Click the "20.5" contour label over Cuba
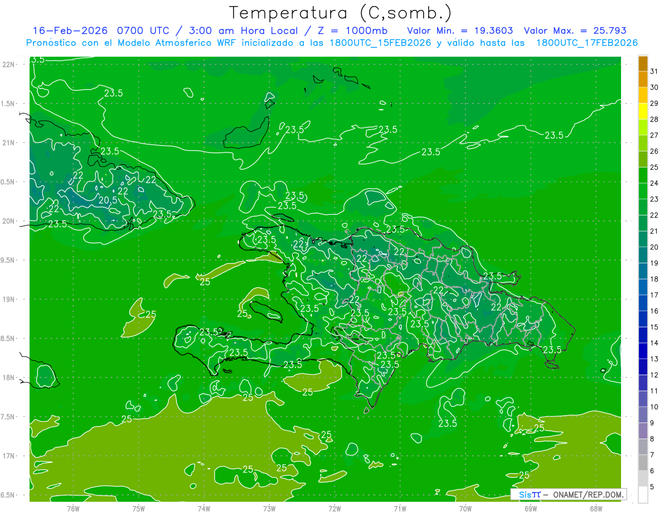 tap(108, 200)
